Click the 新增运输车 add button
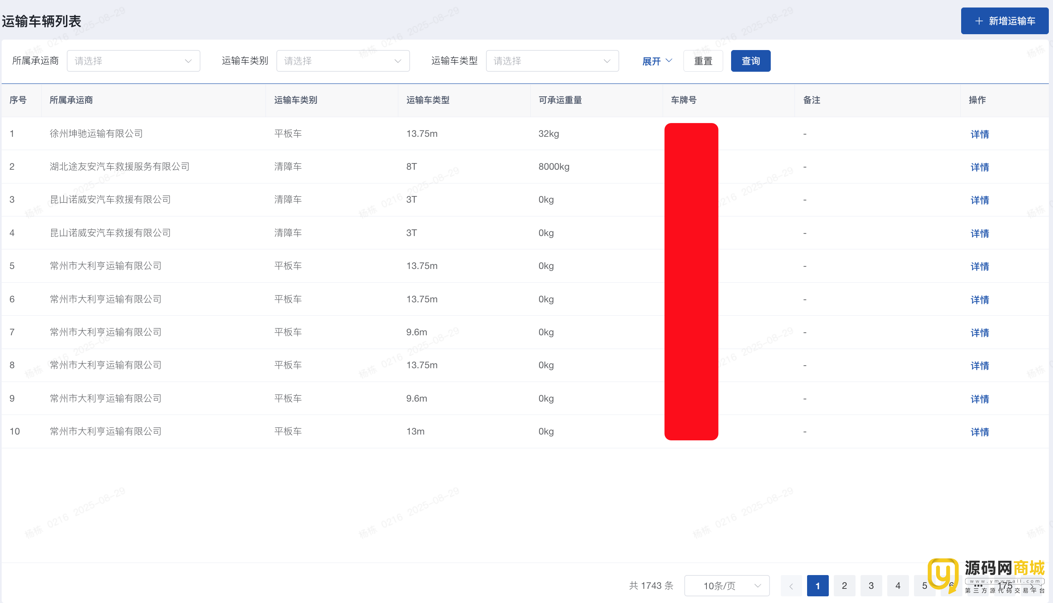 1004,21
